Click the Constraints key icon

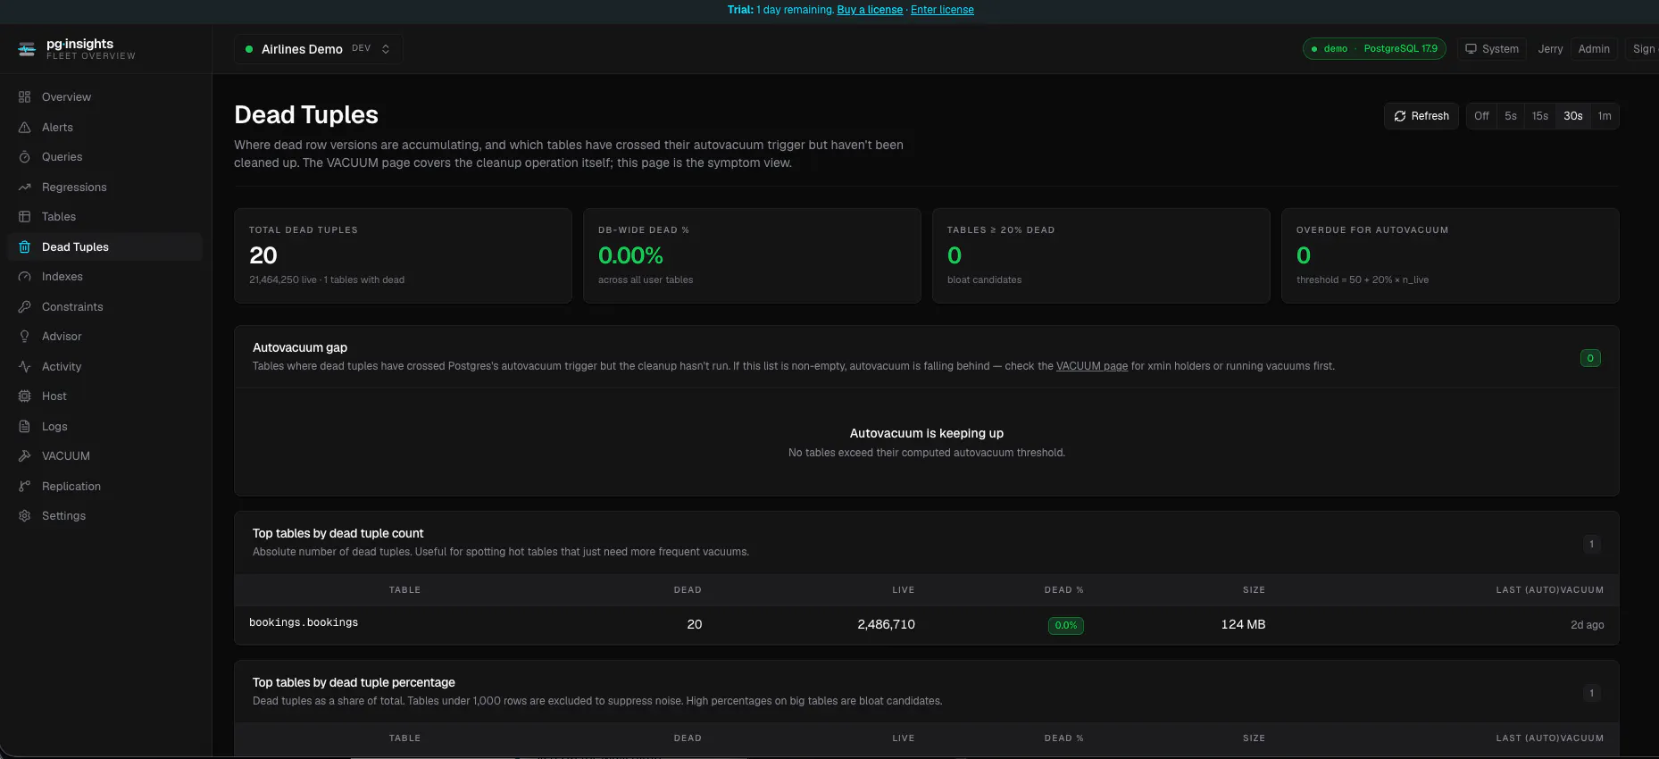click(x=24, y=307)
